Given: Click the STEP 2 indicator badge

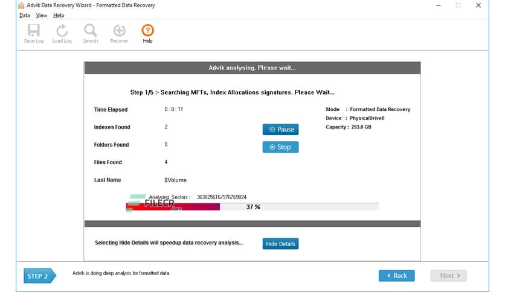Looking at the screenshot, I should (x=40, y=276).
